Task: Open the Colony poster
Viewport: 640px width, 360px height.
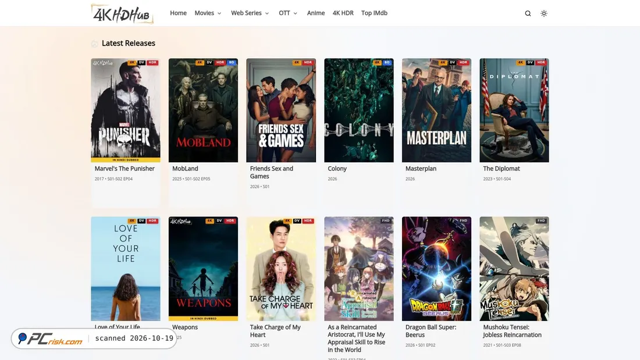Action: [359, 110]
